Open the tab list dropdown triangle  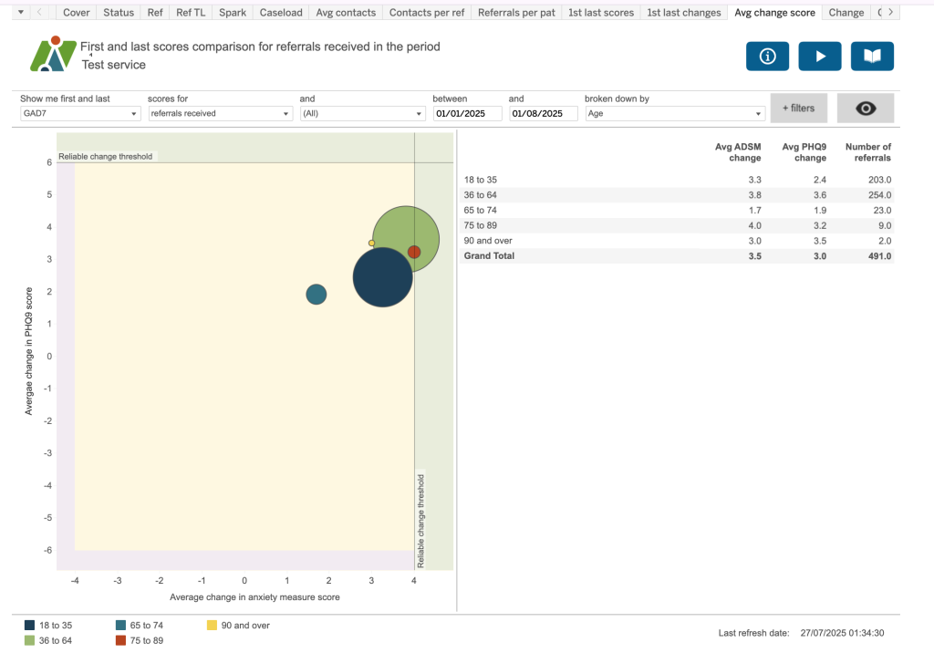(21, 13)
